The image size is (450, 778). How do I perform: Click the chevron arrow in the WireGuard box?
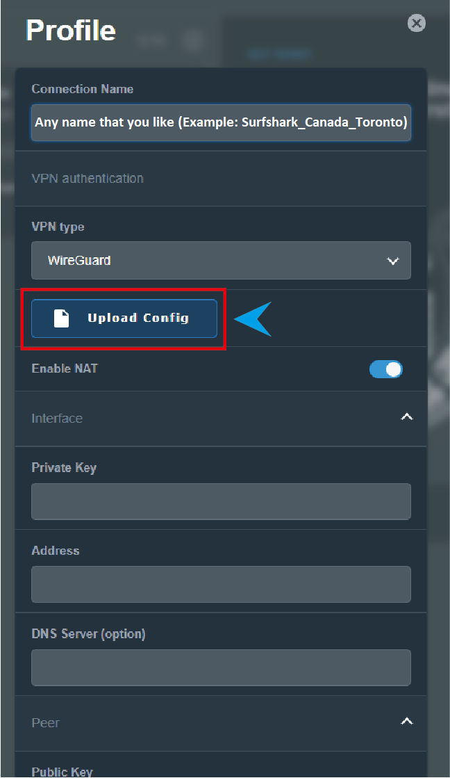coord(392,261)
